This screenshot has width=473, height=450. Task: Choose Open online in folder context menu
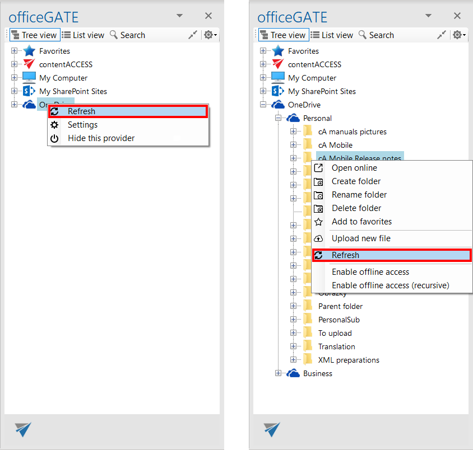click(392, 168)
